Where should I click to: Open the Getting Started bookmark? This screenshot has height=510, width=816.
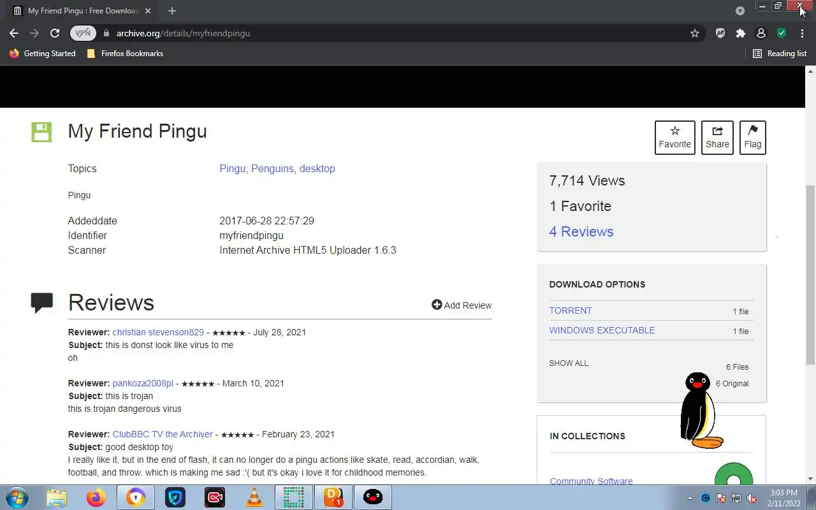[x=43, y=54]
